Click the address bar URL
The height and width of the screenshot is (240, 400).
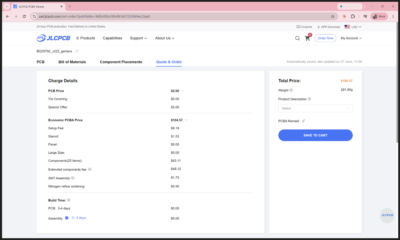point(94,16)
